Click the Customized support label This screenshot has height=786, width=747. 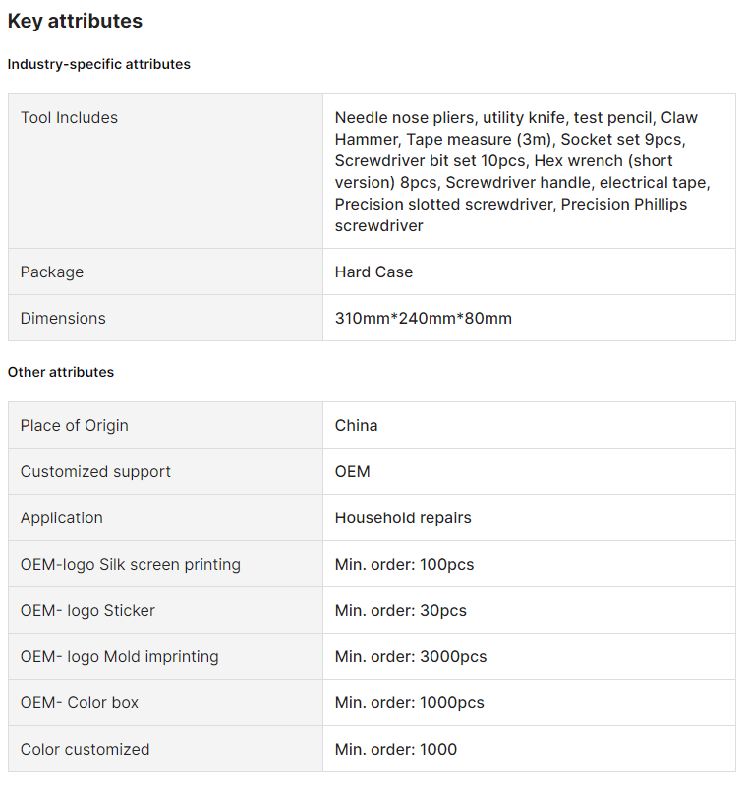[x=95, y=471]
